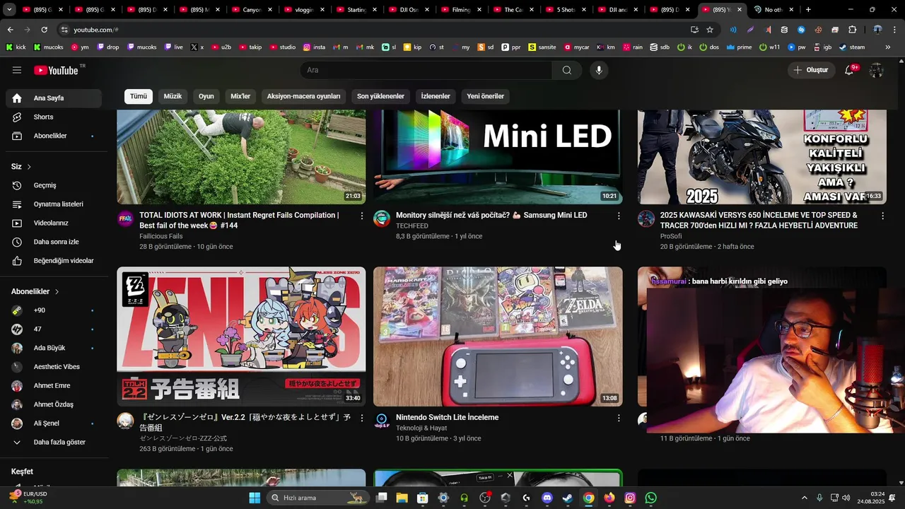The image size is (905, 509).
Task: Open Aesthetic Vibes subscription channel
Action: point(54,367)
